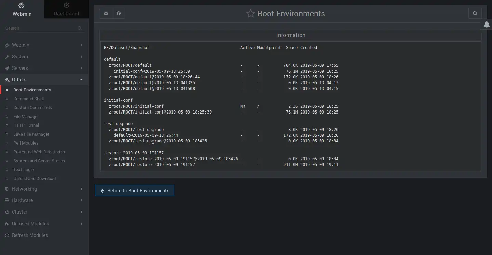Viewport: 492px width, 255px height.
Task: Click the initial-conf@2019-05-09-18:25:39 snapshot text
Action: (x=152, y=71)
